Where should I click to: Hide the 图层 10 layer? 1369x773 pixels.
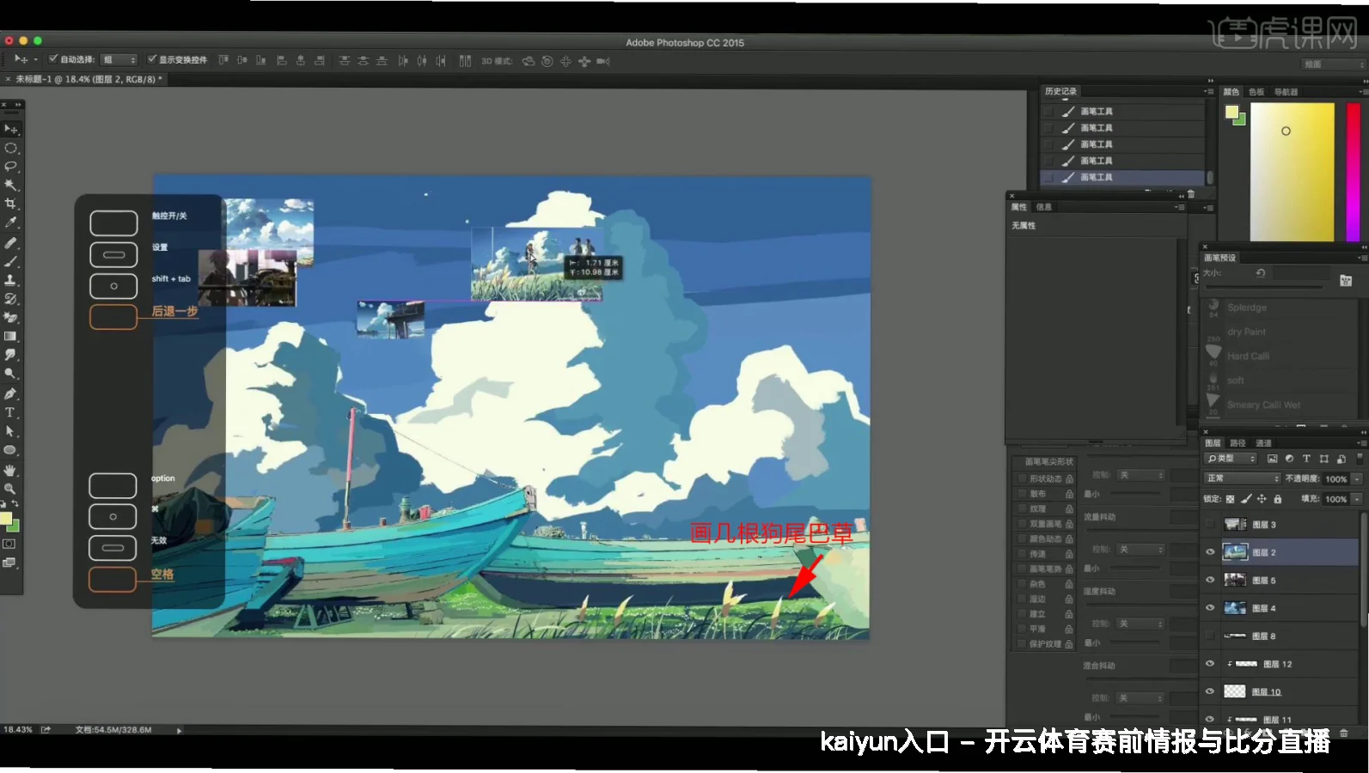[1210, 691]
